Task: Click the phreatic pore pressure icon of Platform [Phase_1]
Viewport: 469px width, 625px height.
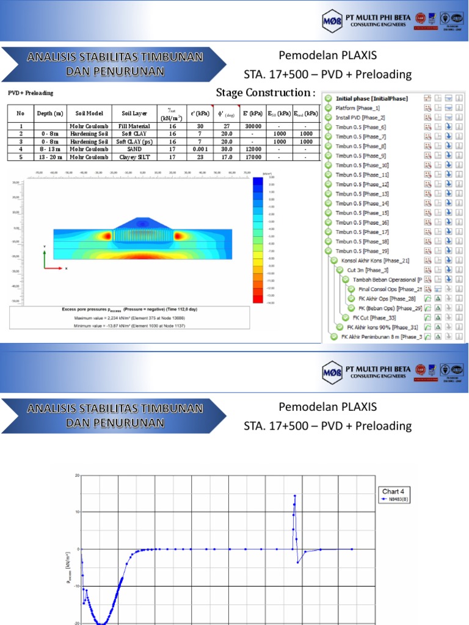Action: pyautogui.click(x=448, y=108)
